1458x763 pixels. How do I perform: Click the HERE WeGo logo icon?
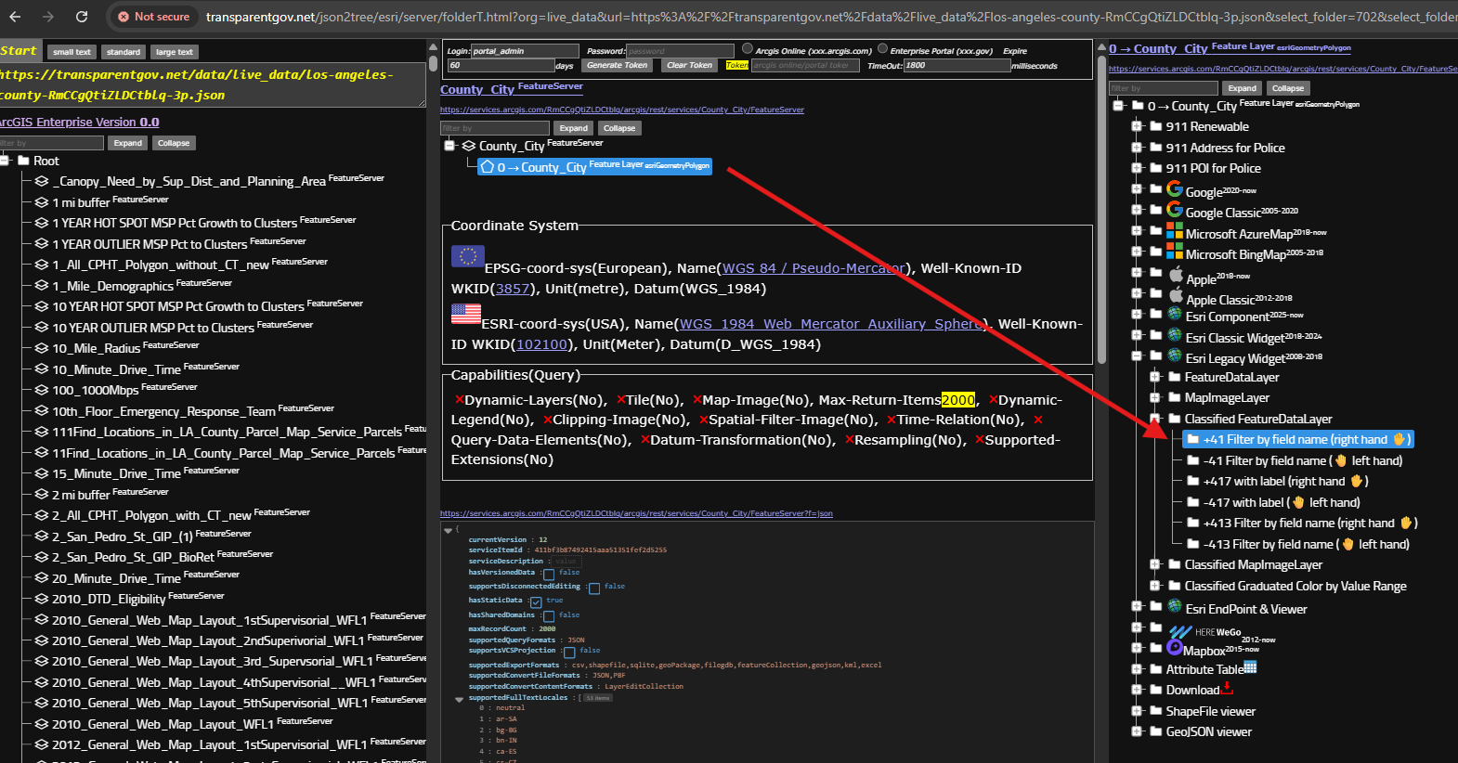[x=1180, y=631]
